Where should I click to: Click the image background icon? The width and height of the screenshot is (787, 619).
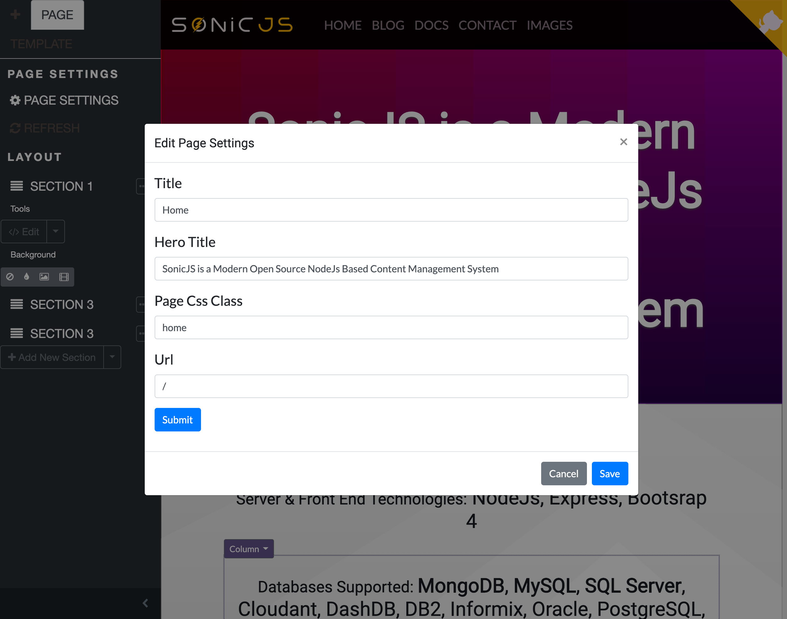pos(44,276)
